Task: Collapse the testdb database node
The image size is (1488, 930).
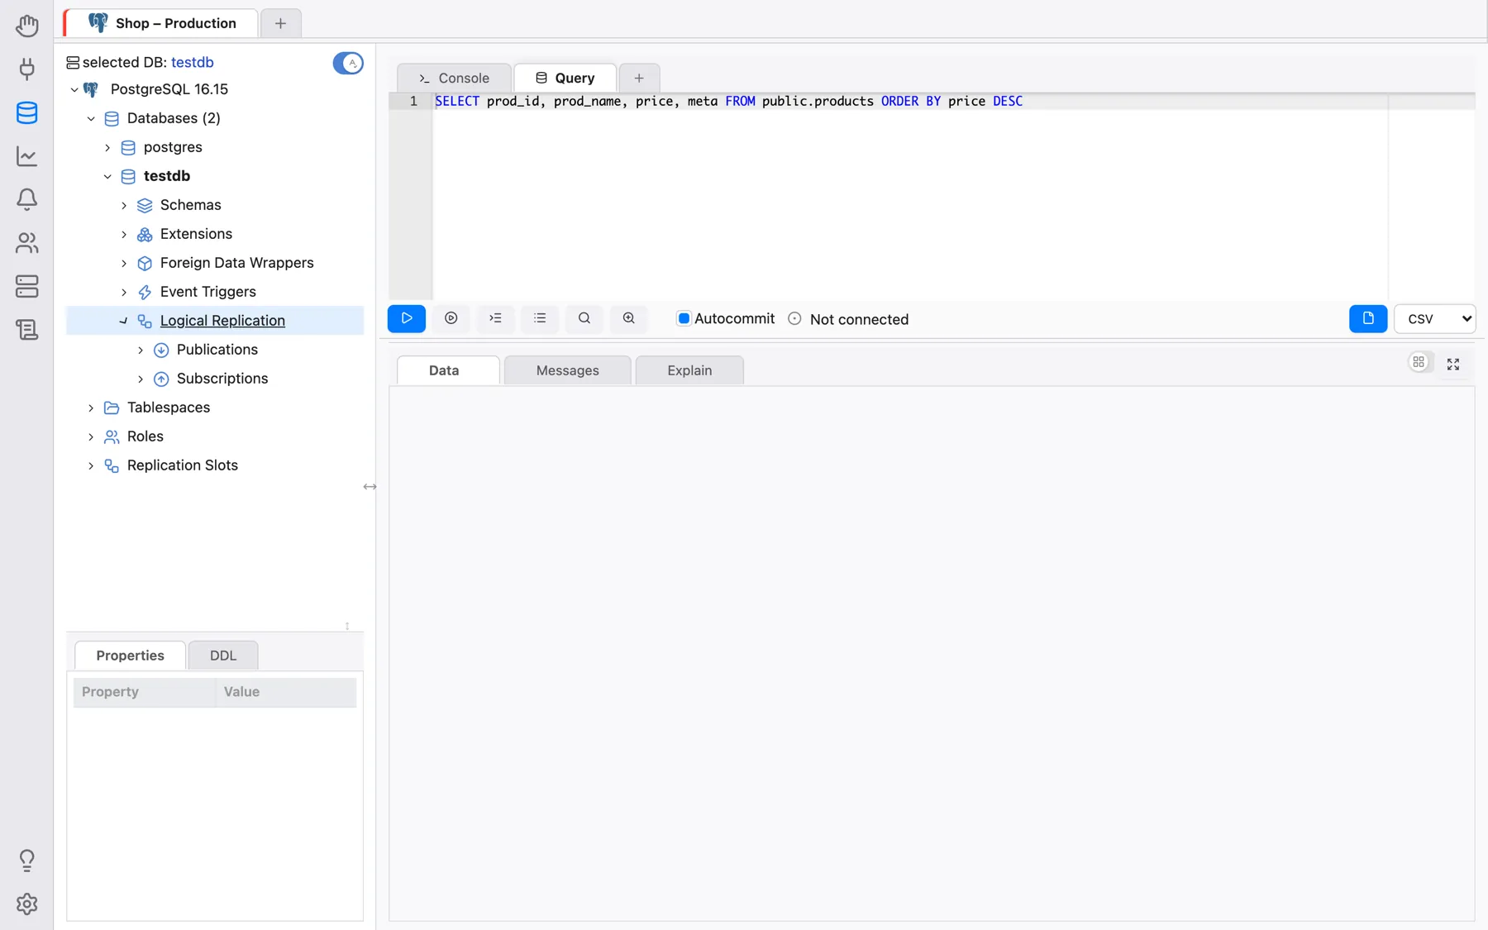Action: click(107, 176)
